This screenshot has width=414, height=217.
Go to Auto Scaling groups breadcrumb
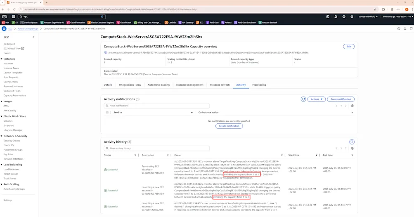tap(28, 28)
